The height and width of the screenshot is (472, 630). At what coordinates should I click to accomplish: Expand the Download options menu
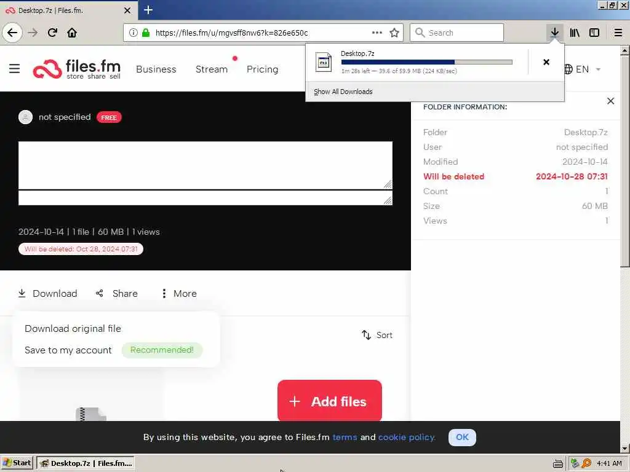48,293
